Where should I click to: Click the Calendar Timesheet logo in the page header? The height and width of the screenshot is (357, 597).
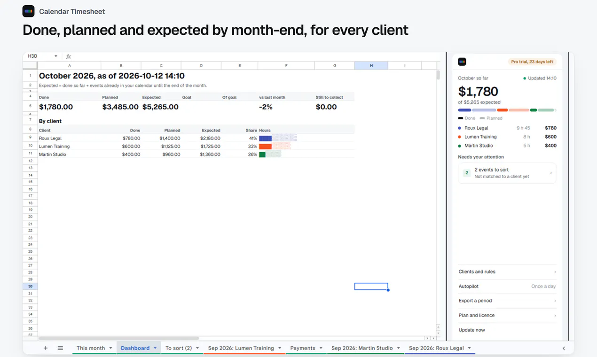pyautogui.click(x=29, y=11)
